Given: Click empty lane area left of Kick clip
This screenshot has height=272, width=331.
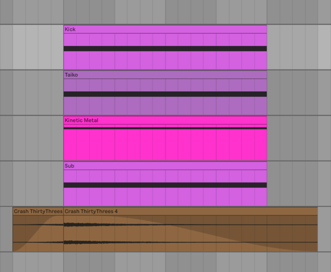Looking at the screenshot, I should pyautogui.click(x=32, y=47).
